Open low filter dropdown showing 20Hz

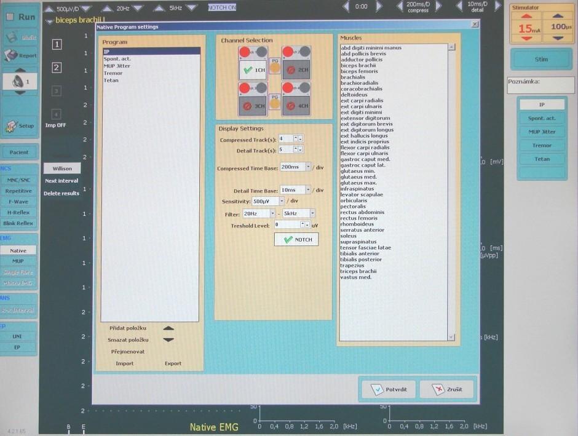tap(272, 213)
